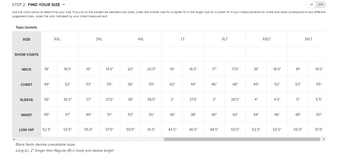Select the SLEEVE row label
Viewport: 345px width, 159px height.
tap(26, 100)
